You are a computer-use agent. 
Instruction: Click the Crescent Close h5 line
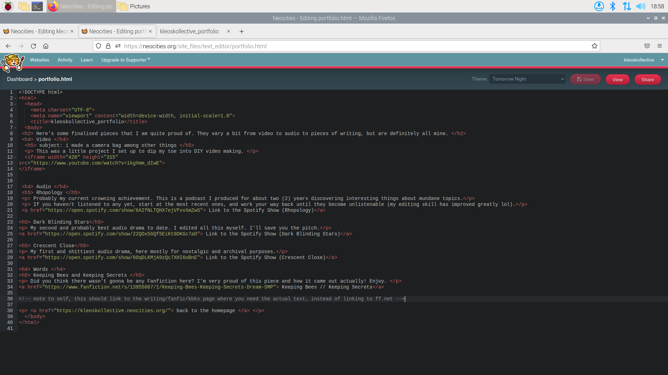[x=54, y=245]
